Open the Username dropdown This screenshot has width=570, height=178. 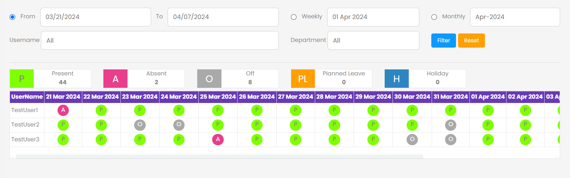[x=160, y=41]
